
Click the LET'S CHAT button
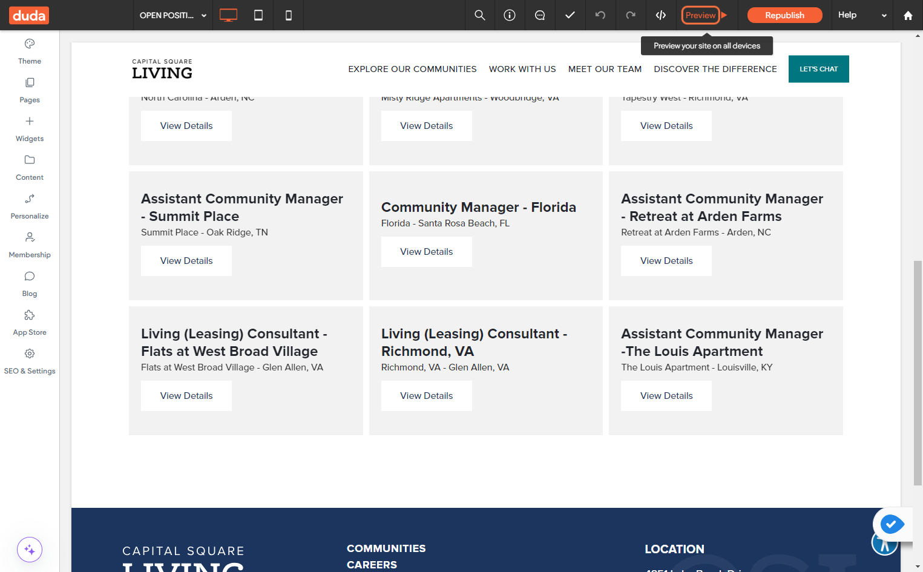point(818,69)
